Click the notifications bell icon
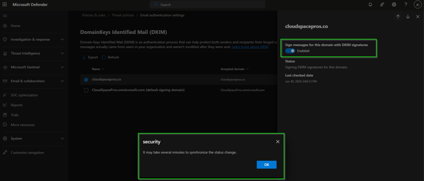 click(370, 5)
